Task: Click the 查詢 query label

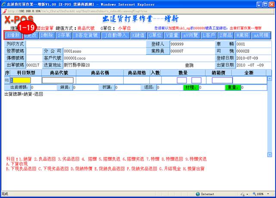Action: pyautogui.click(x=189, y=65)
